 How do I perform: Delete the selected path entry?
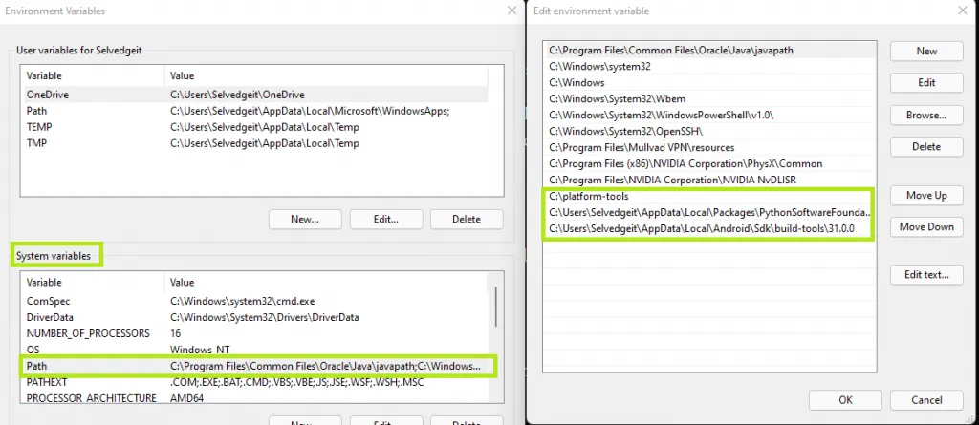click(x=925, y=147)
